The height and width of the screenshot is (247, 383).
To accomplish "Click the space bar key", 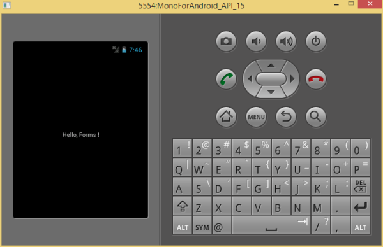I will [271, 225].
